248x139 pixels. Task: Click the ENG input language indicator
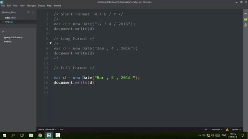pyautogui.click(x=224, y=135)
